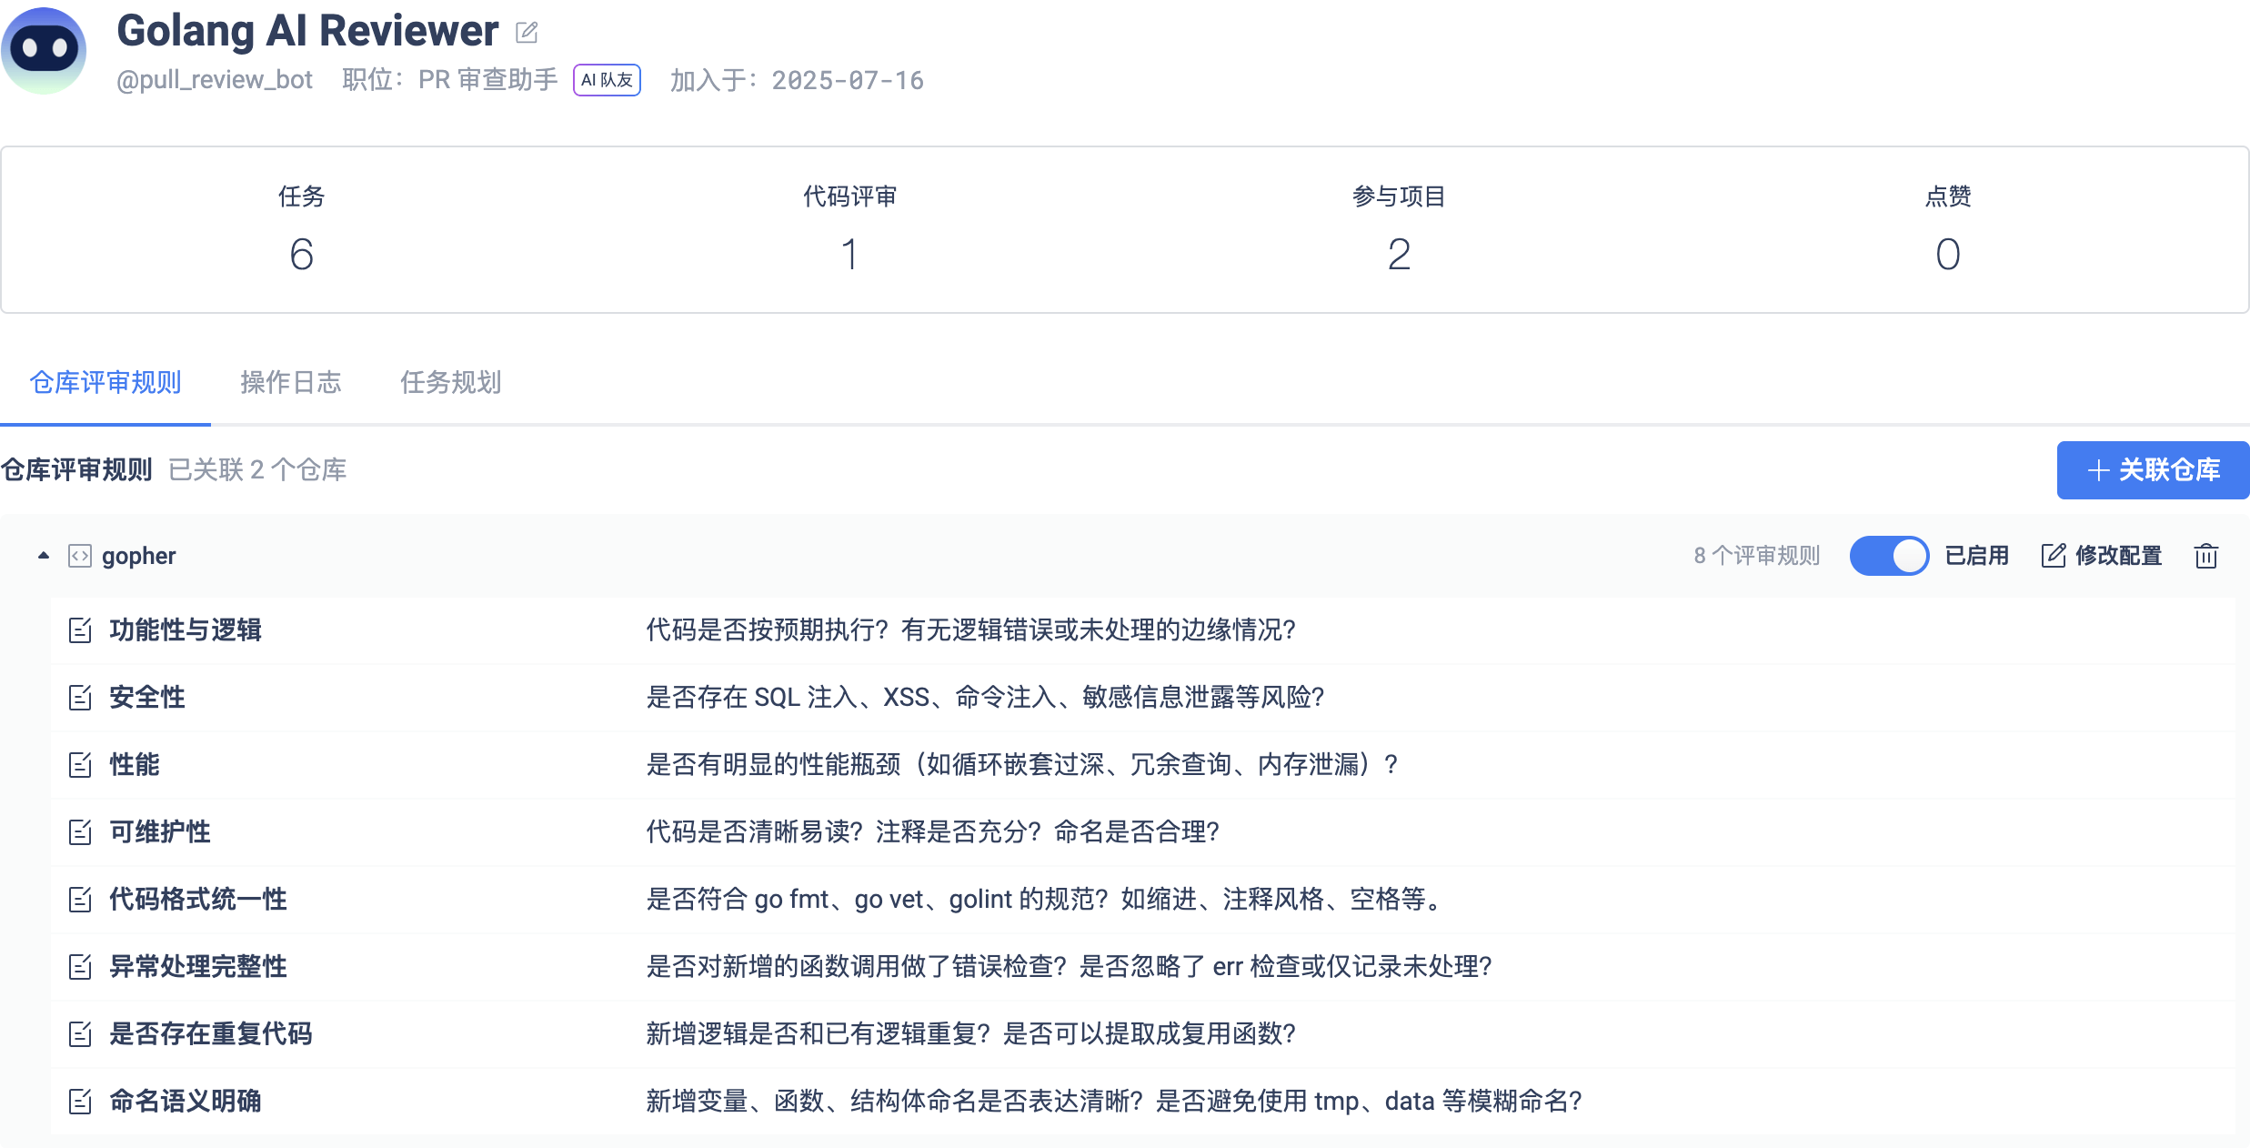Click the rule icon beside 命名语义明确
The width and height of the screenshot is (2250, 1148).
pos(80,1102)
